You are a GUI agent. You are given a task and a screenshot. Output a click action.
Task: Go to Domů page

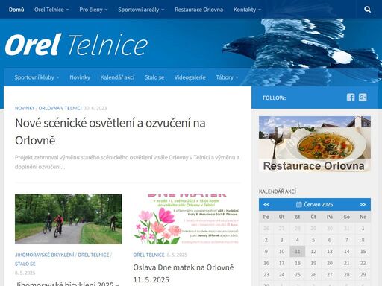pyautogui.click(x=16, y=10)
